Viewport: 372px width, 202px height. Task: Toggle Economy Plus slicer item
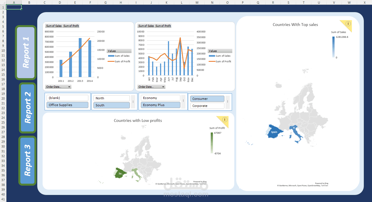pyautogui.click(x=160, y=105)
